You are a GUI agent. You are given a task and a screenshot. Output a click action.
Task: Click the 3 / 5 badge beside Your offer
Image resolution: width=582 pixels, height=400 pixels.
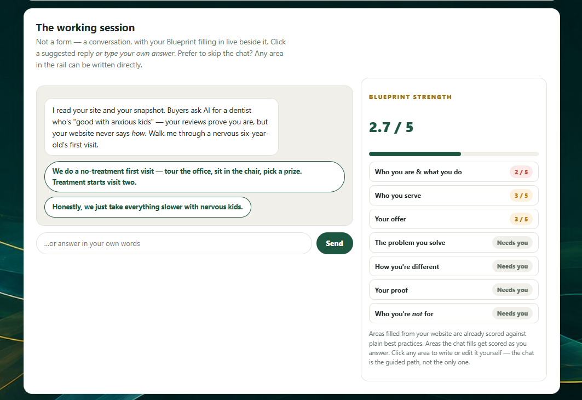pos(521,219)
